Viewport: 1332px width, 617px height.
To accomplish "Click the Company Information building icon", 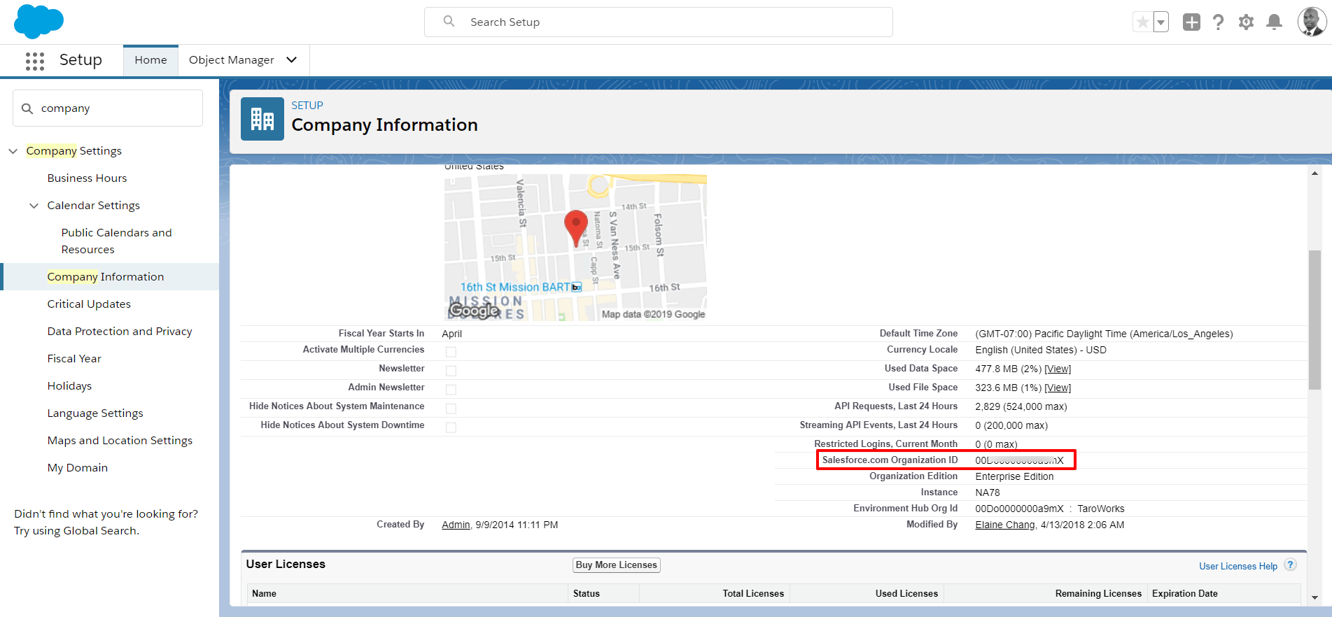I will [262, 119].
